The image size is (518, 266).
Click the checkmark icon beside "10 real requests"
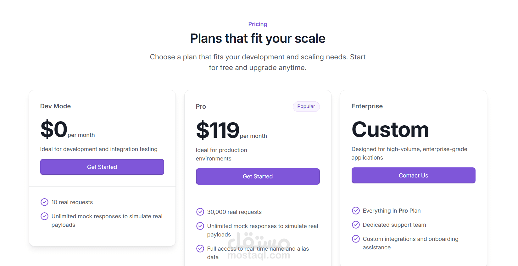(x=44, y=202)
